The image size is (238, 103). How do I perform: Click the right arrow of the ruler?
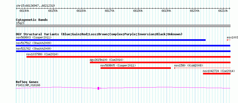[230, 8]
